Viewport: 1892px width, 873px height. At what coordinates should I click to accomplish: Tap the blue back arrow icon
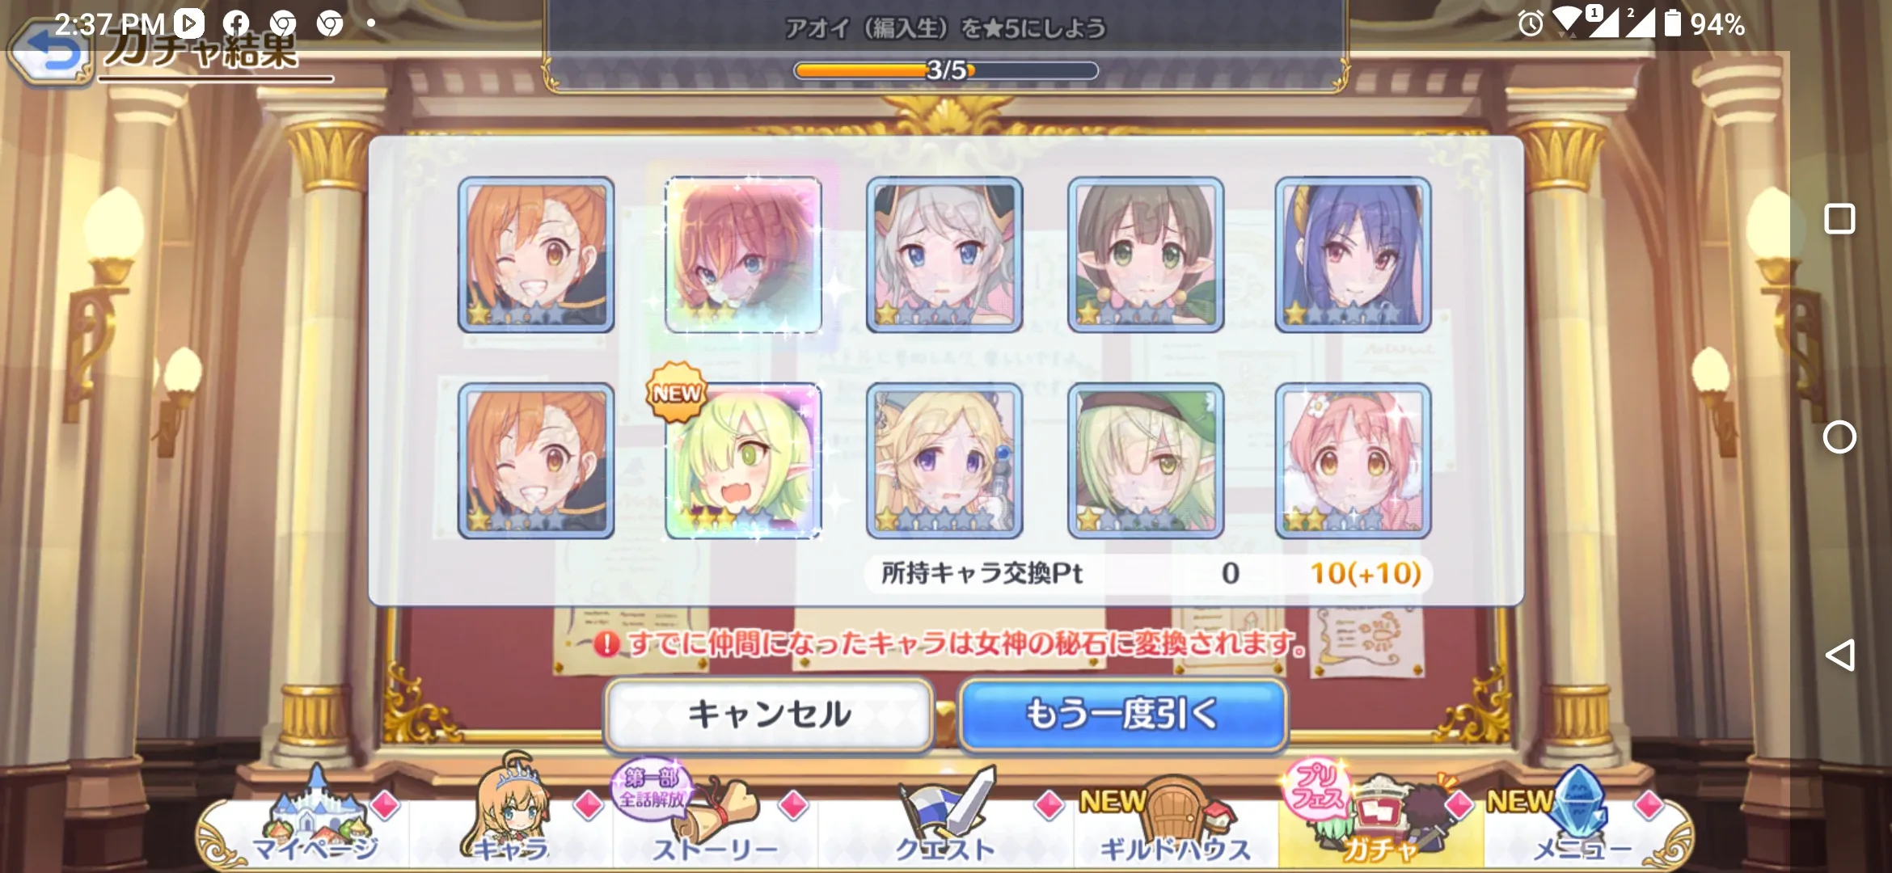pyautogui.click(x=50, y=53)
